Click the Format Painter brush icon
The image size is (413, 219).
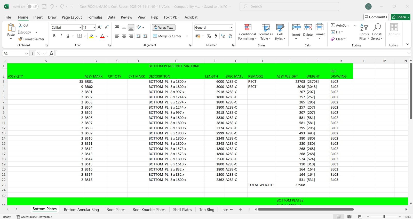pyautogui.click(x=20, y=39)
